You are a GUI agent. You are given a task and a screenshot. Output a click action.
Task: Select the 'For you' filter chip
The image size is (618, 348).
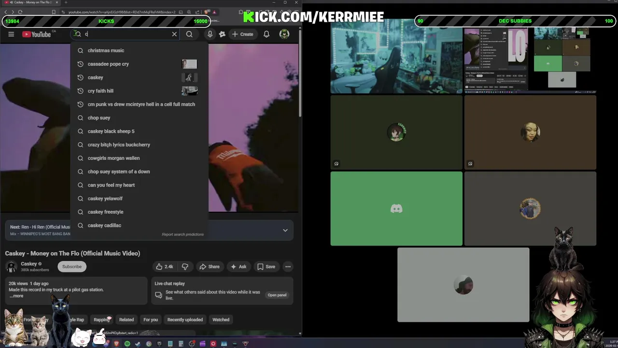point(151,319)
